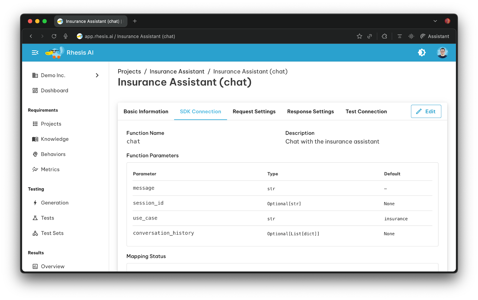Bookmark page with star icon
Viewport: 478px width, 300px height.
tap(359, 36)
